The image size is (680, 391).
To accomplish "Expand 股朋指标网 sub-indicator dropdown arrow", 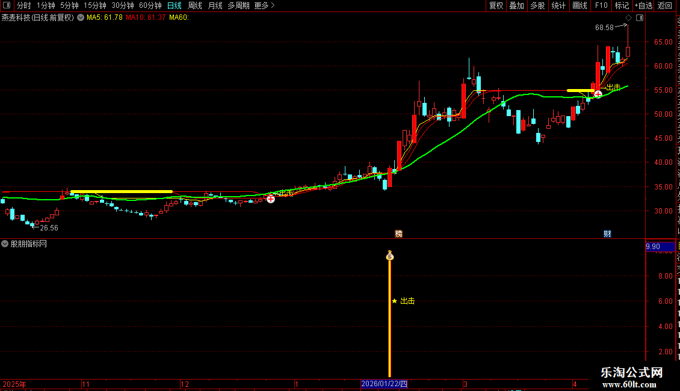I will [5, 244].
